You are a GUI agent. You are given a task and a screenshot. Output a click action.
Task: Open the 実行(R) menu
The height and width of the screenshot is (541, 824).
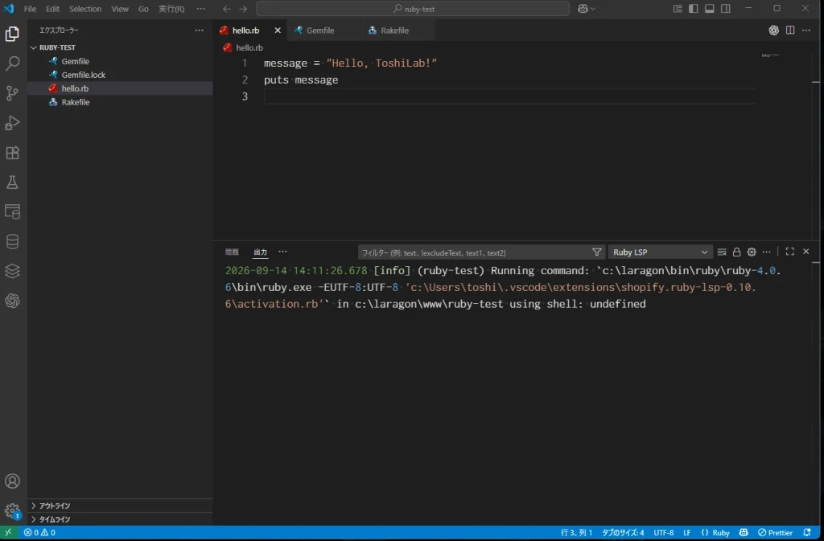171,9
